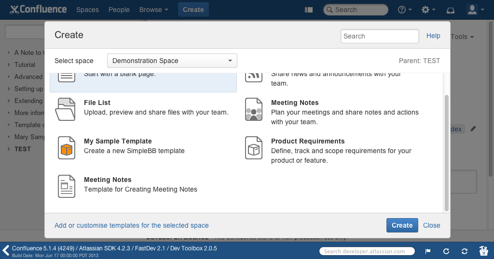Image resolution: width=494 pixels, height=259 pixels.
Task: Open the gear administration dropdown
Action: point(428,10)
